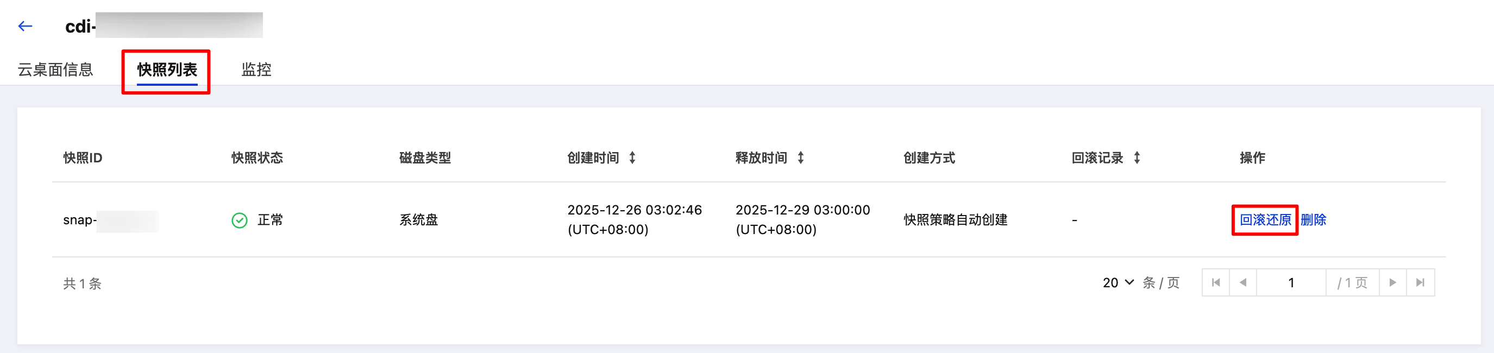Go to previous page arrow
The width and height of the screenshot is (1494, 353).
point(1243,283)
